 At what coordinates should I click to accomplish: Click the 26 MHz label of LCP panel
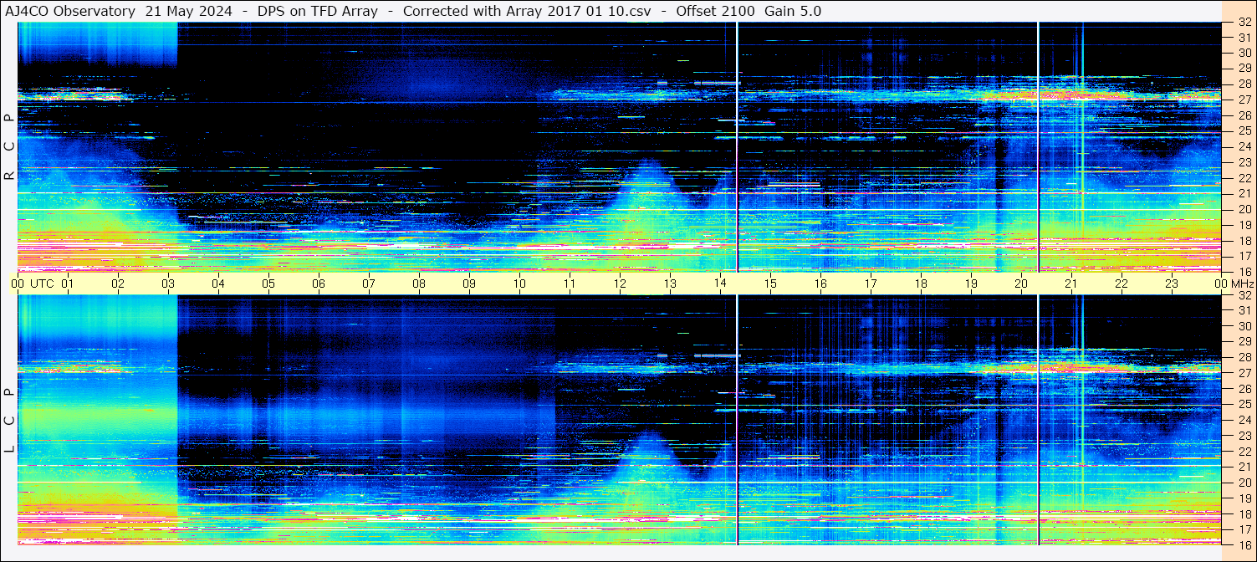(1244, 389)
